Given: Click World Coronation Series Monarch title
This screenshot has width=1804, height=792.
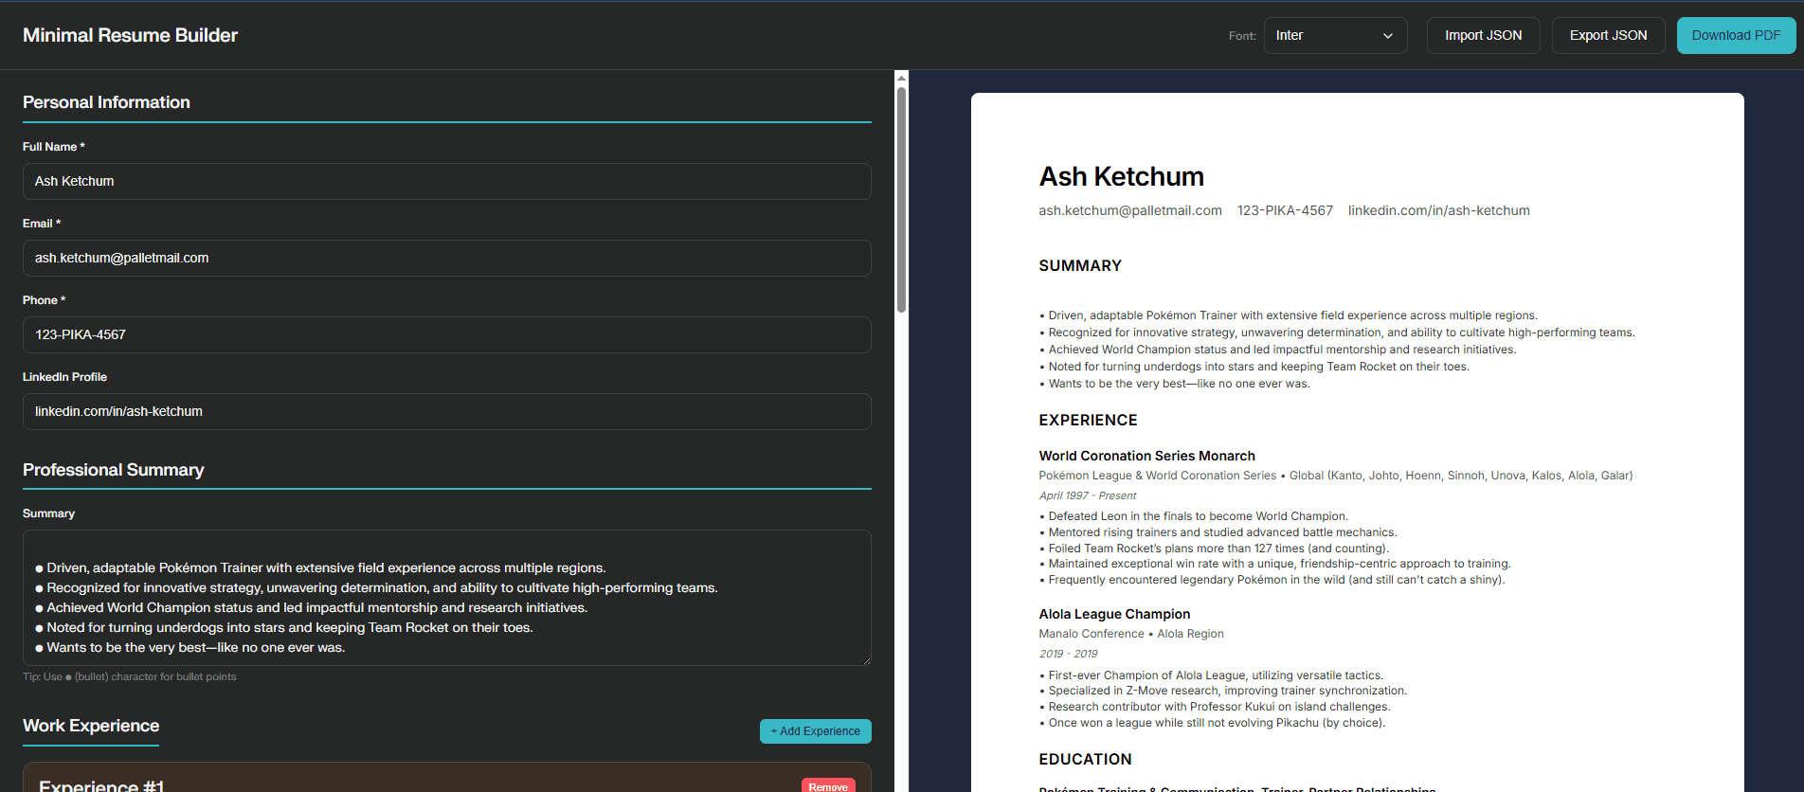Looking at the screenshot, I should pos(1146,456).
